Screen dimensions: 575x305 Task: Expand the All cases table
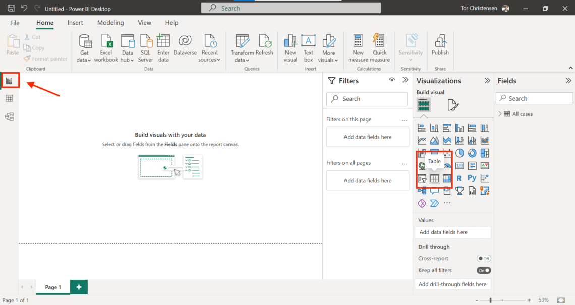click(500, 114)
